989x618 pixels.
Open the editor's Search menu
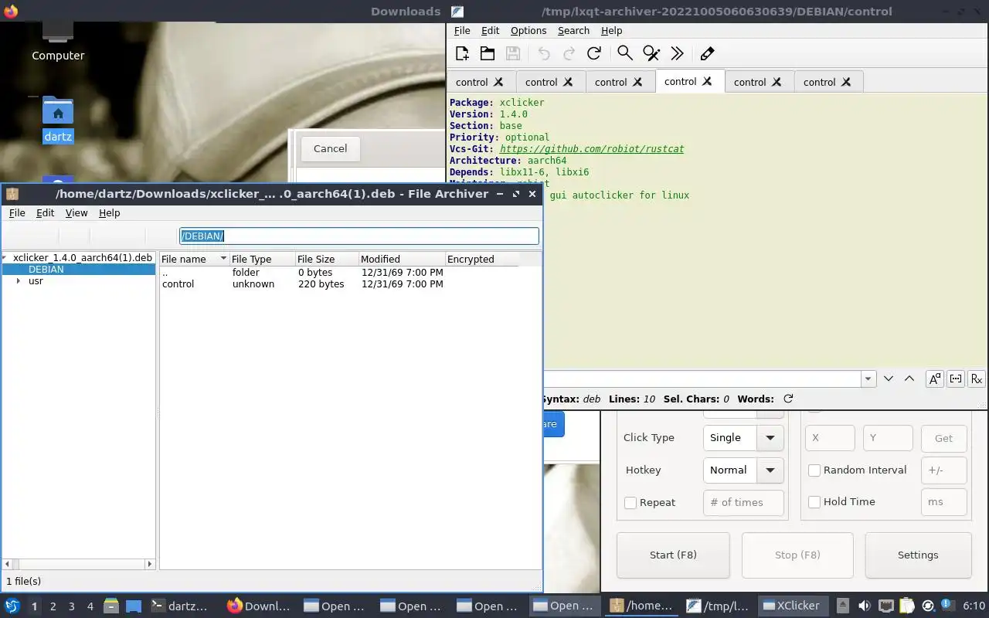click(573, 30)
